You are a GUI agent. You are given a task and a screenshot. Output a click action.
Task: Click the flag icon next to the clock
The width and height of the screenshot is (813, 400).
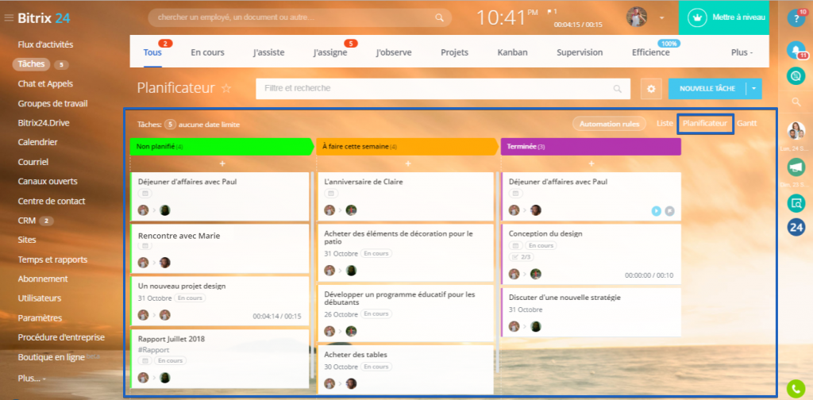pos(549,11)
